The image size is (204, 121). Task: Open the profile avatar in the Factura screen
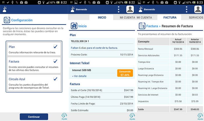(198, 9)
